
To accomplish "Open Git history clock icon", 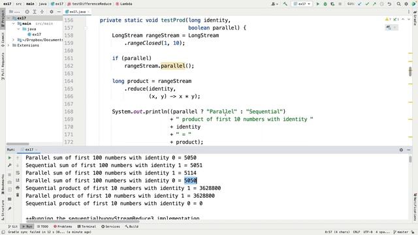I will (381, 4).
